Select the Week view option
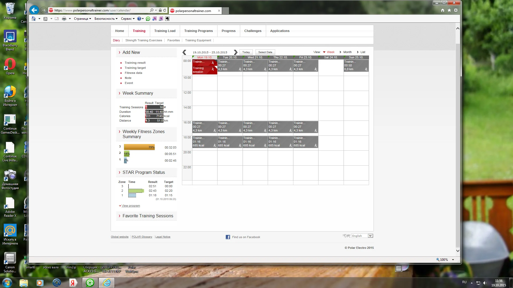This screenshot has height=288, width=513. pos(331,52)
